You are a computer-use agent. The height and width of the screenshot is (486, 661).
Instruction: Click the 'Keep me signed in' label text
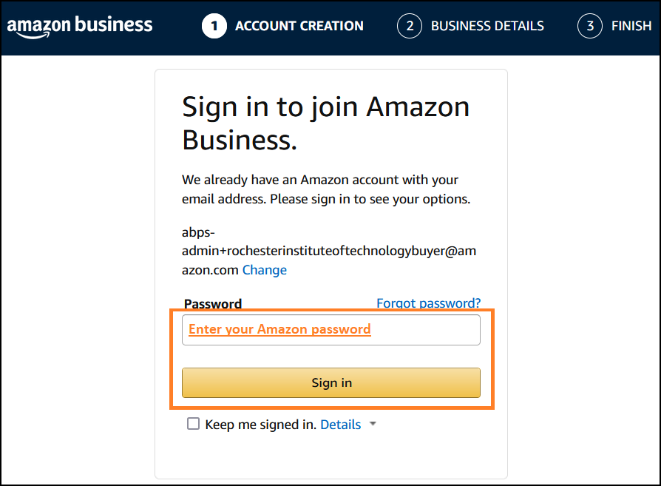(261, 425)
